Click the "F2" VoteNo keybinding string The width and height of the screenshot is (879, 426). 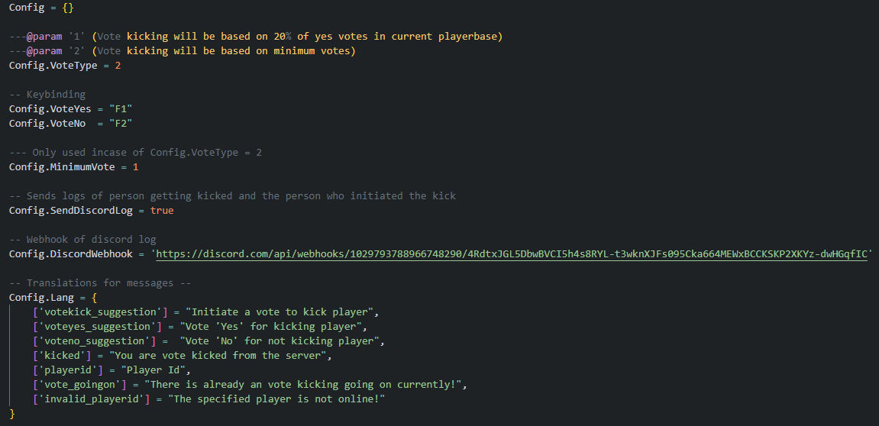121,123
